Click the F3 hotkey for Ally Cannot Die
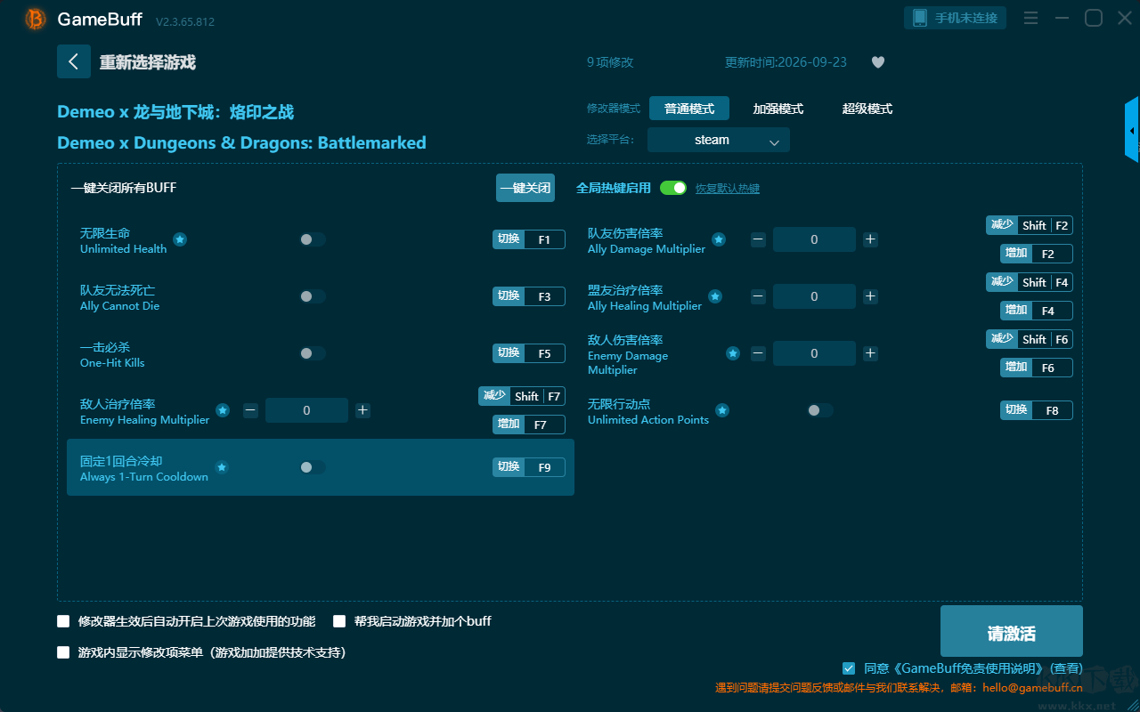Image resolution: width=1140 pixels, height=712 pixels. (529, 296)
